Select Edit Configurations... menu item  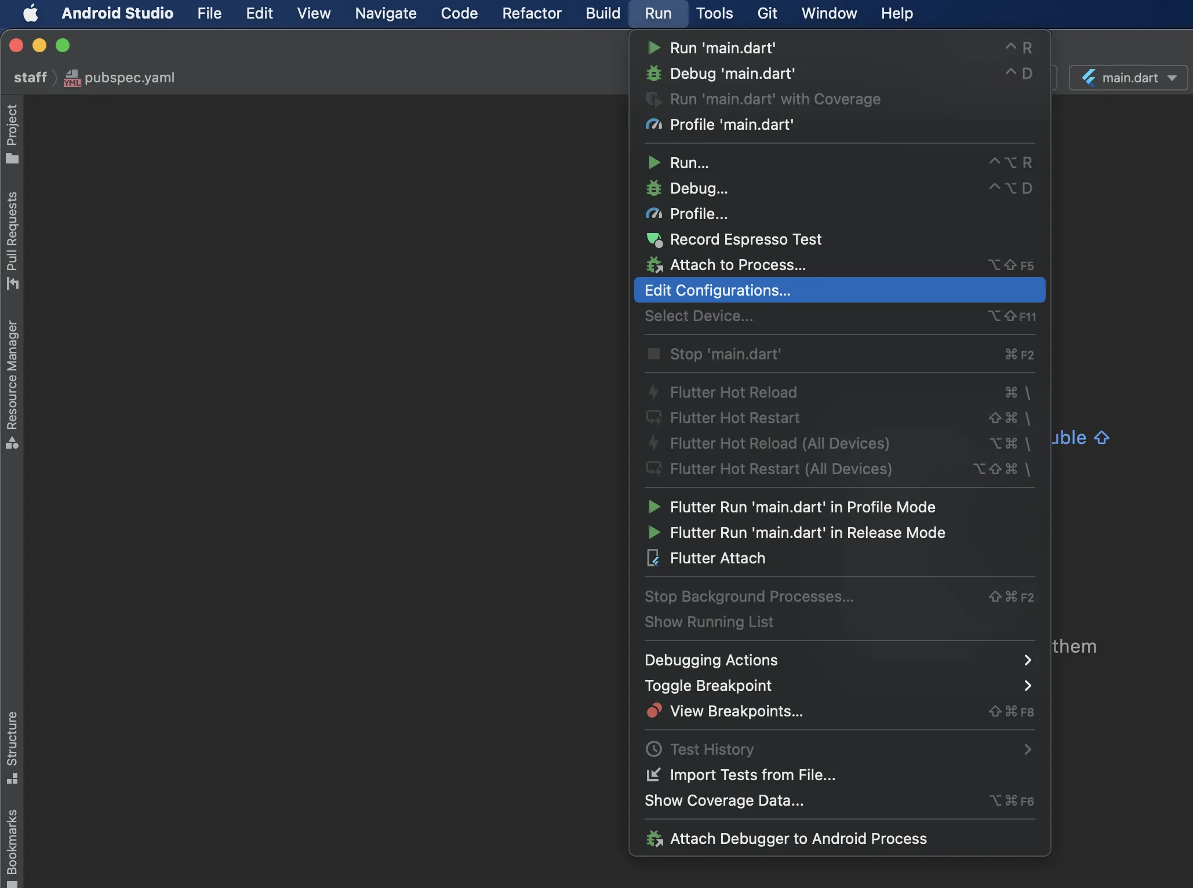pos(717,290)
